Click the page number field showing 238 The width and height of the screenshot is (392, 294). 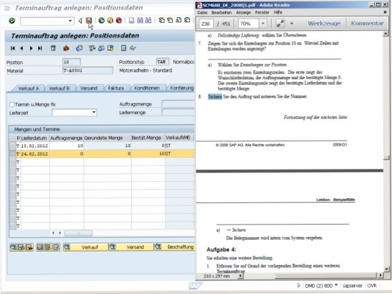(x=206, y=23)
